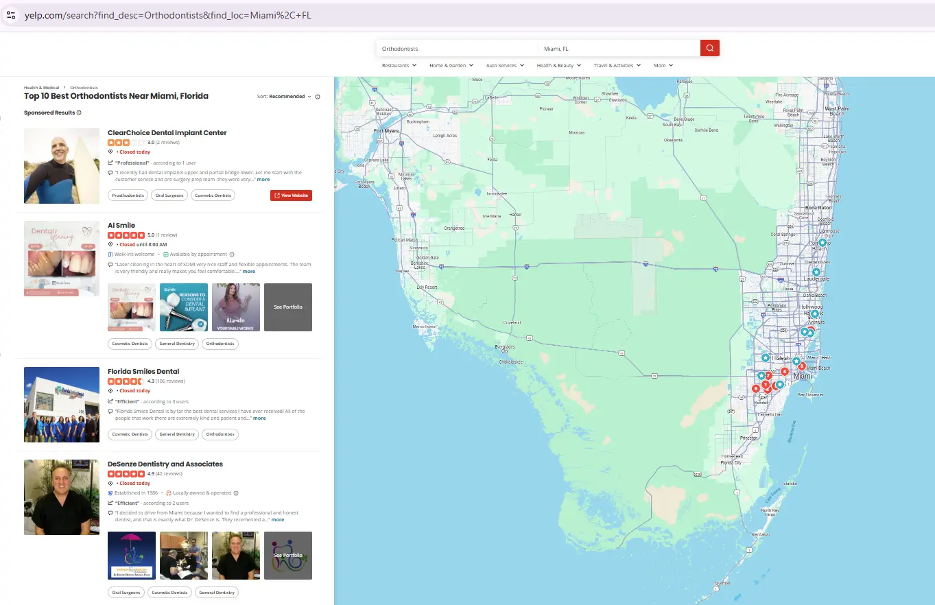Expand the Restaurants category menu
Screen dimensions: 935x605
(x=399, y=65)
